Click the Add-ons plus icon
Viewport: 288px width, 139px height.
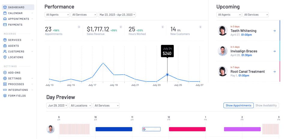pos(5,73)
